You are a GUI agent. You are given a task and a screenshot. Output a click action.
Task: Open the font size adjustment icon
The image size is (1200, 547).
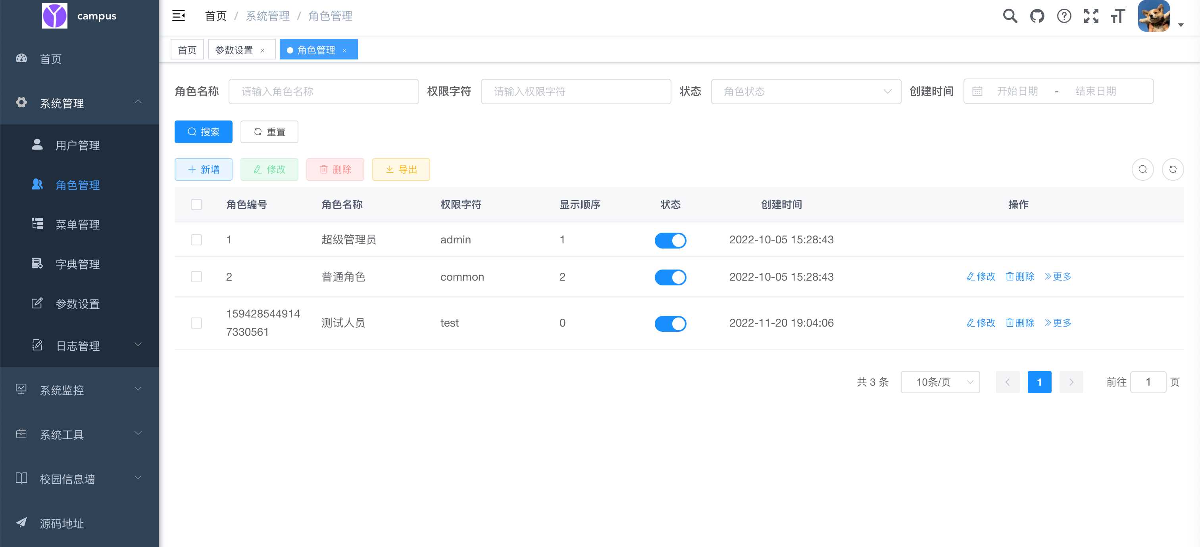click(x=1117, y=16)
